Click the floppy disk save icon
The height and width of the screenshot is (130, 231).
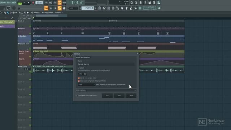tap(150, 3)
